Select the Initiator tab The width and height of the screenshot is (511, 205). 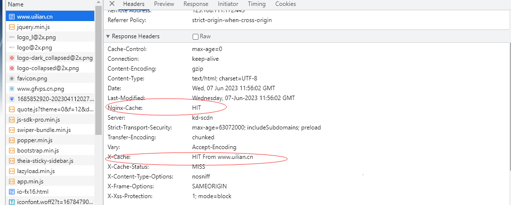228,4
